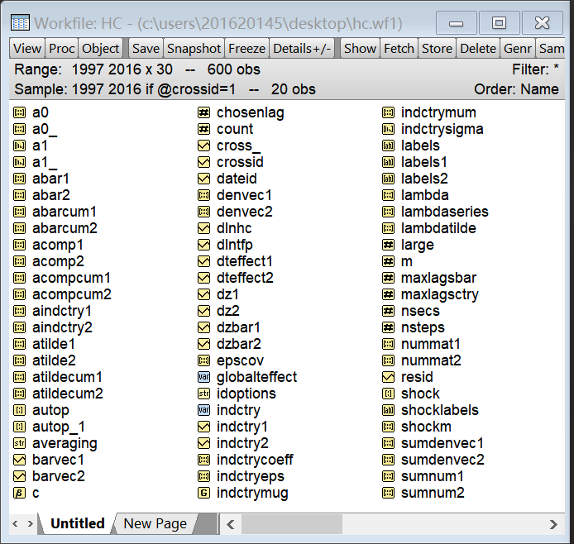Select the lambdaseries object

coord(444,212)
